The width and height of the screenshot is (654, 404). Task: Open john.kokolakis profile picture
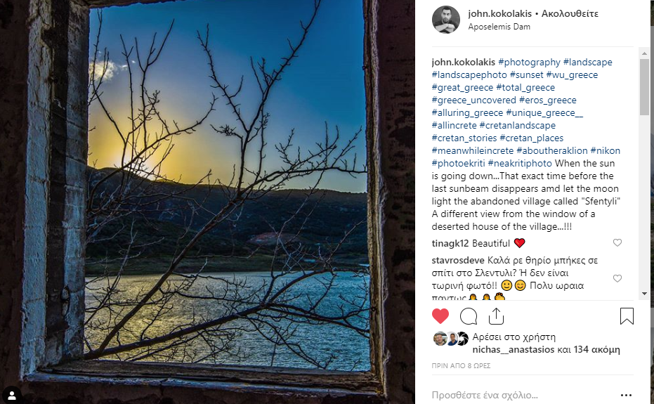point(446,20)
